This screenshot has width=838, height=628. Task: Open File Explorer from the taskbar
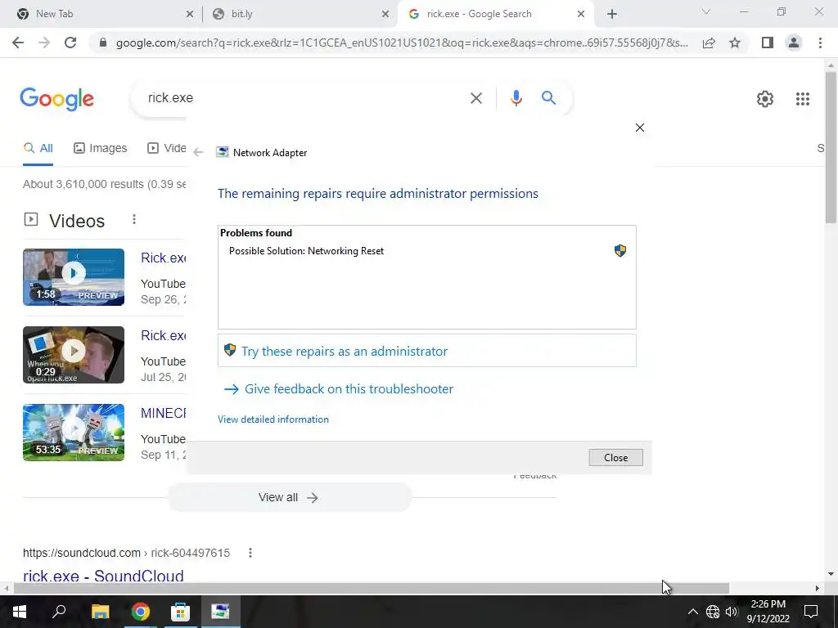click(x=100, y=612)
